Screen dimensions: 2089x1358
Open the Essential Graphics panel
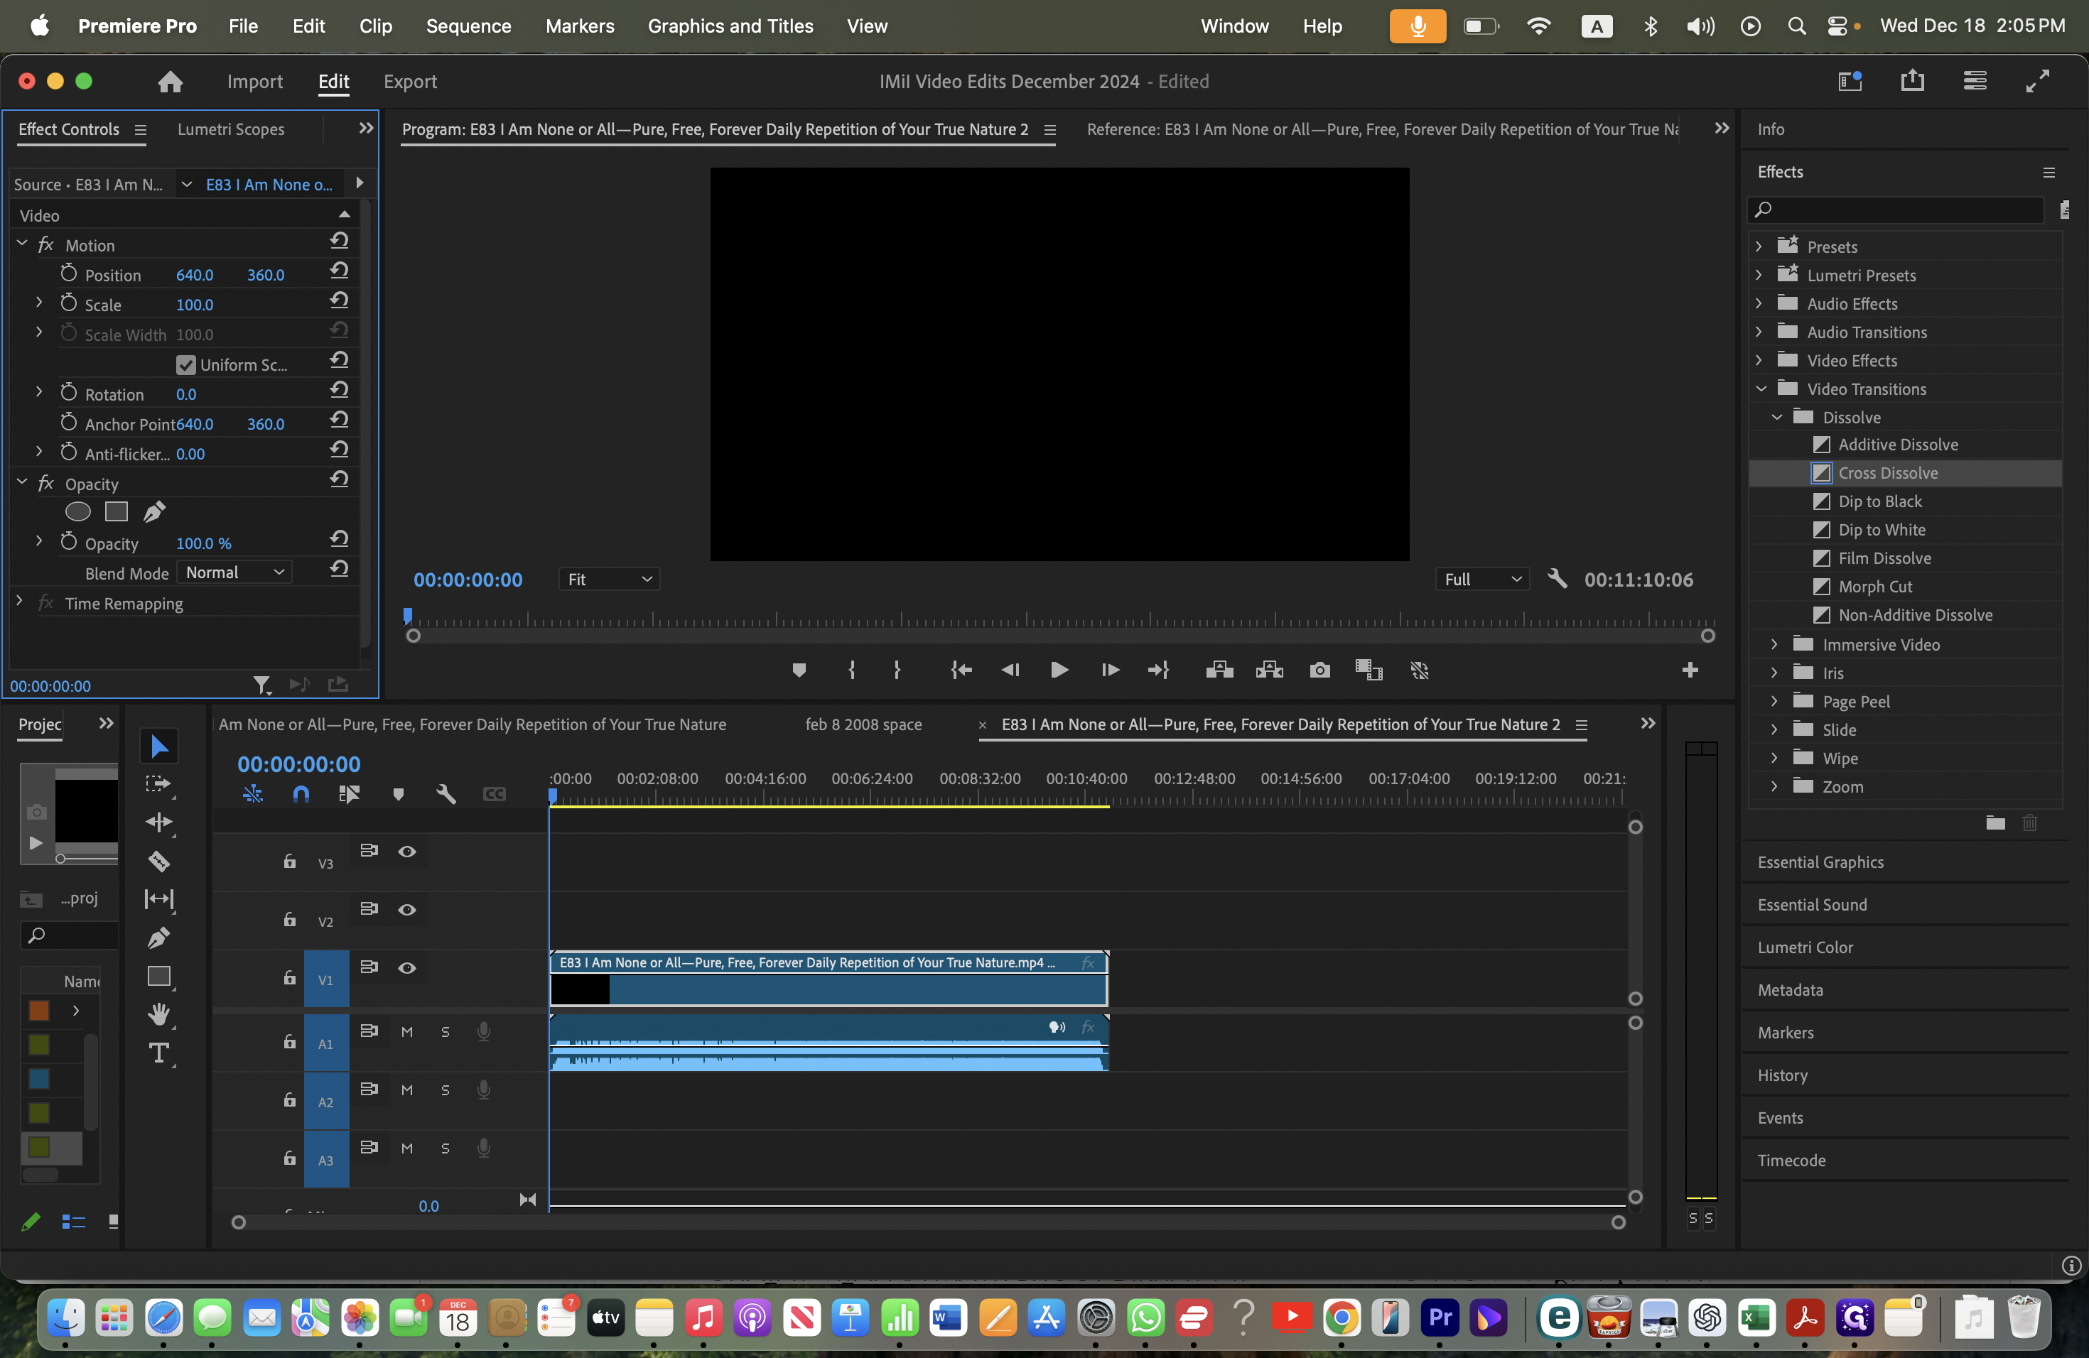(1820, 862)
